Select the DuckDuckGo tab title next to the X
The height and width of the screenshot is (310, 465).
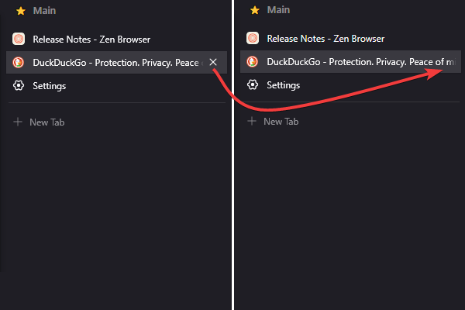(118, 63)
